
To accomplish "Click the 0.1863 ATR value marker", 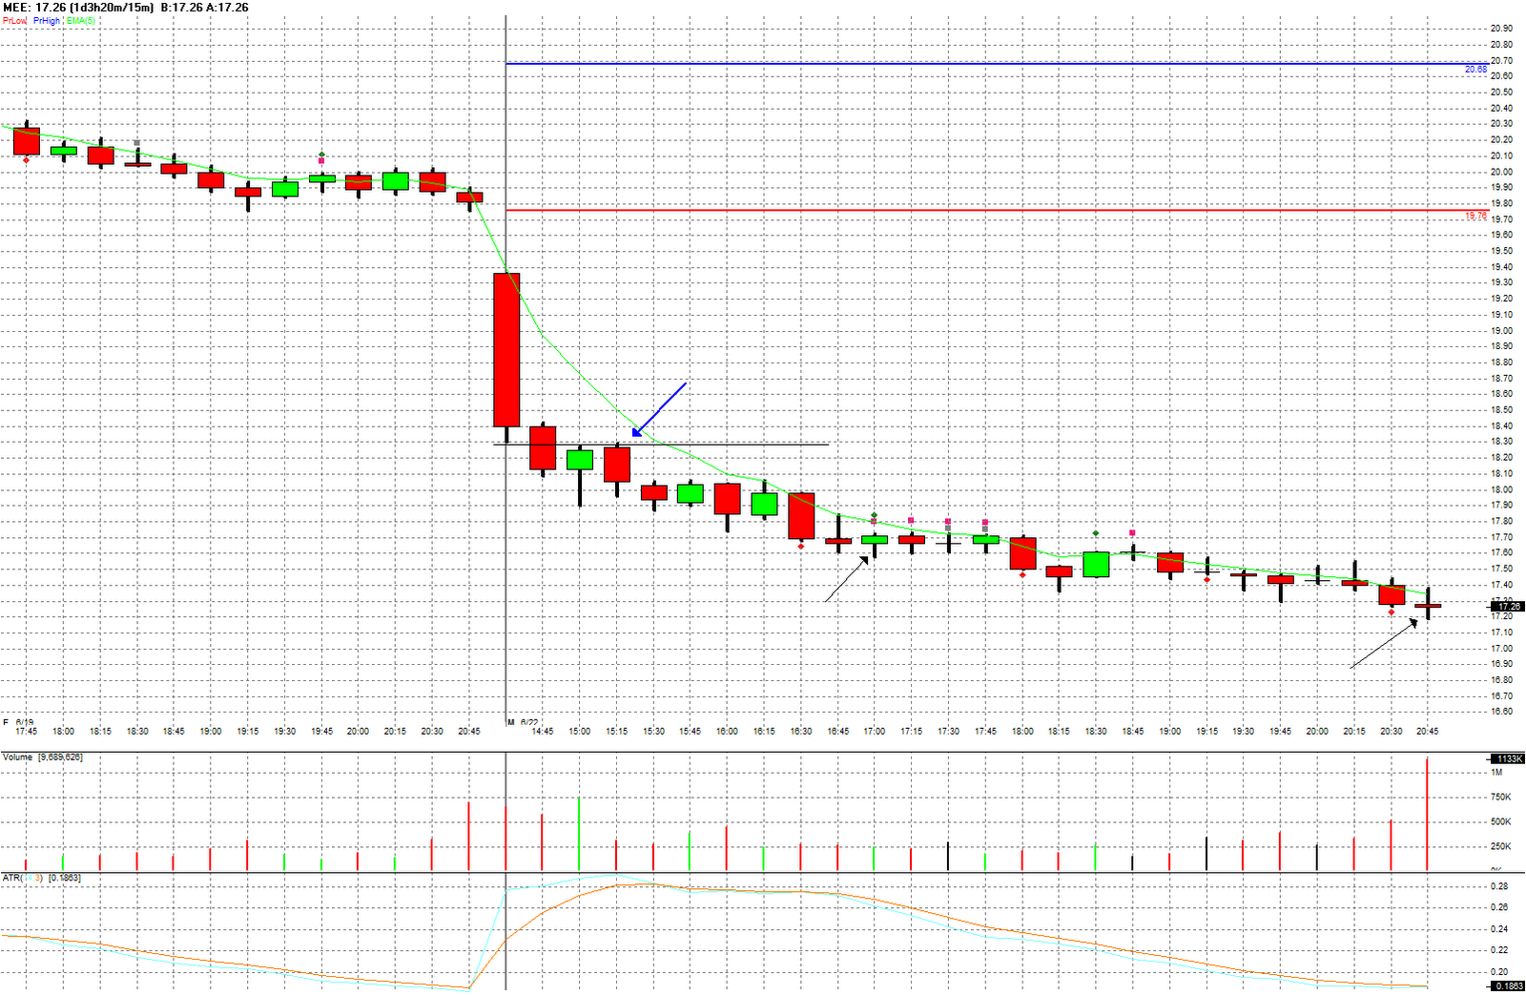I will (1508, 985).
